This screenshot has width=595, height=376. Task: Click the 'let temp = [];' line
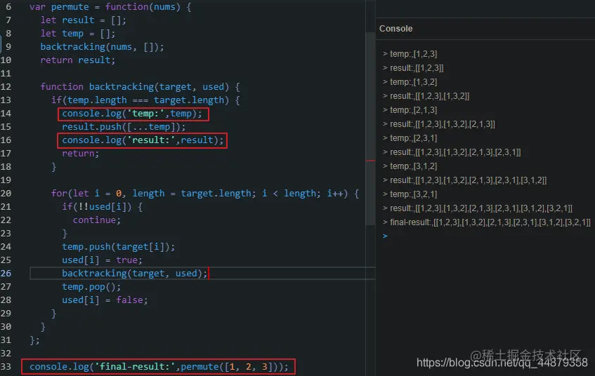[x=78, y=34]
